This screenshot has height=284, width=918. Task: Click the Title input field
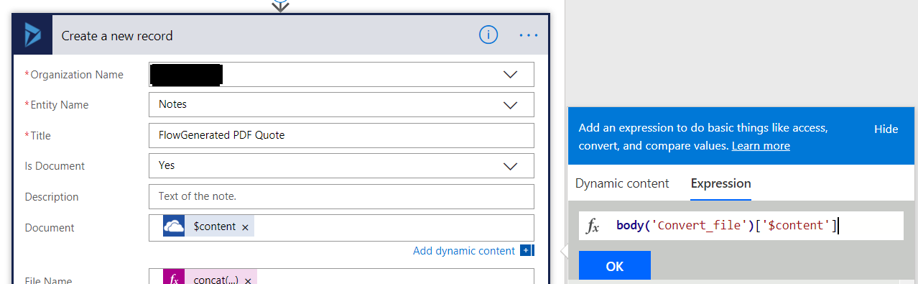tap(341, 135)
